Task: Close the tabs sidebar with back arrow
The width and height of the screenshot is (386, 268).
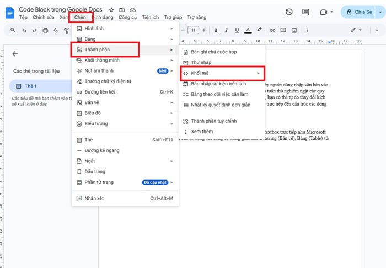Action: pos(15,54)
